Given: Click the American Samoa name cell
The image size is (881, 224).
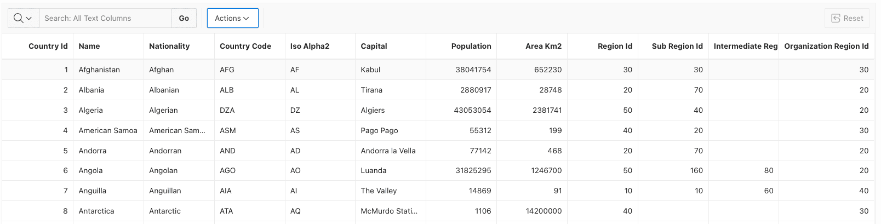Looking at the screenshot, I should pyautogui.click(x=108, y=130).
